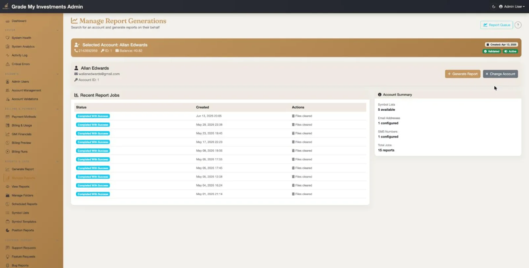This screenshot has height=268, width=529.
Task: Click the Change Account button
Action: coord(500,74)
